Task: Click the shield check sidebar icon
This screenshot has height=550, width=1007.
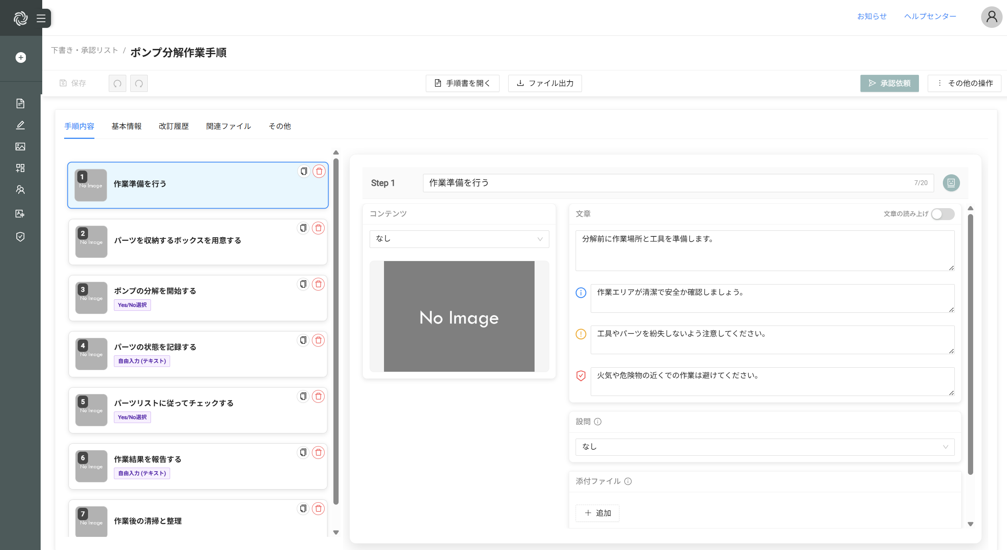Action: tap(20, 237)
